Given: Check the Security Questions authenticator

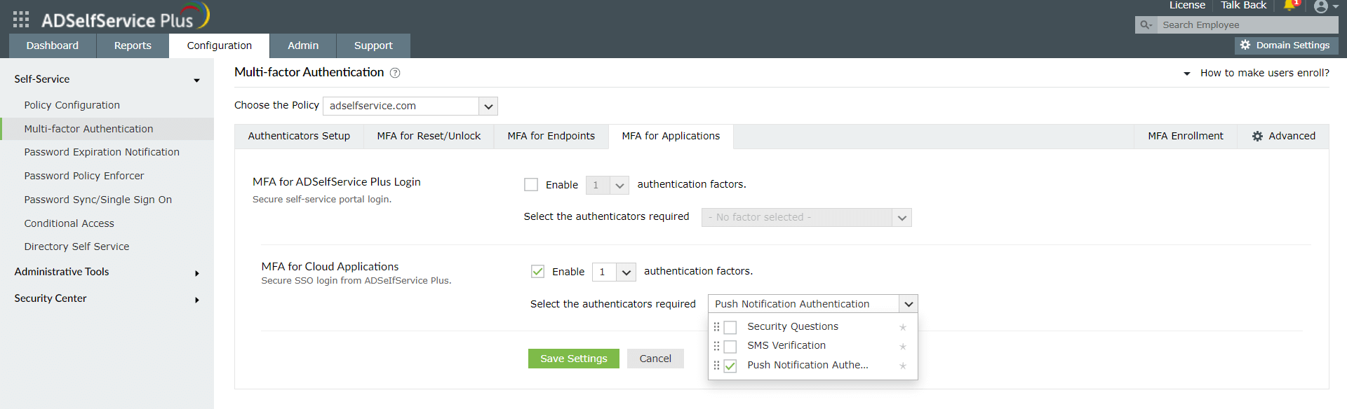Looking at the screenshot, I should (x=730, y=327).
